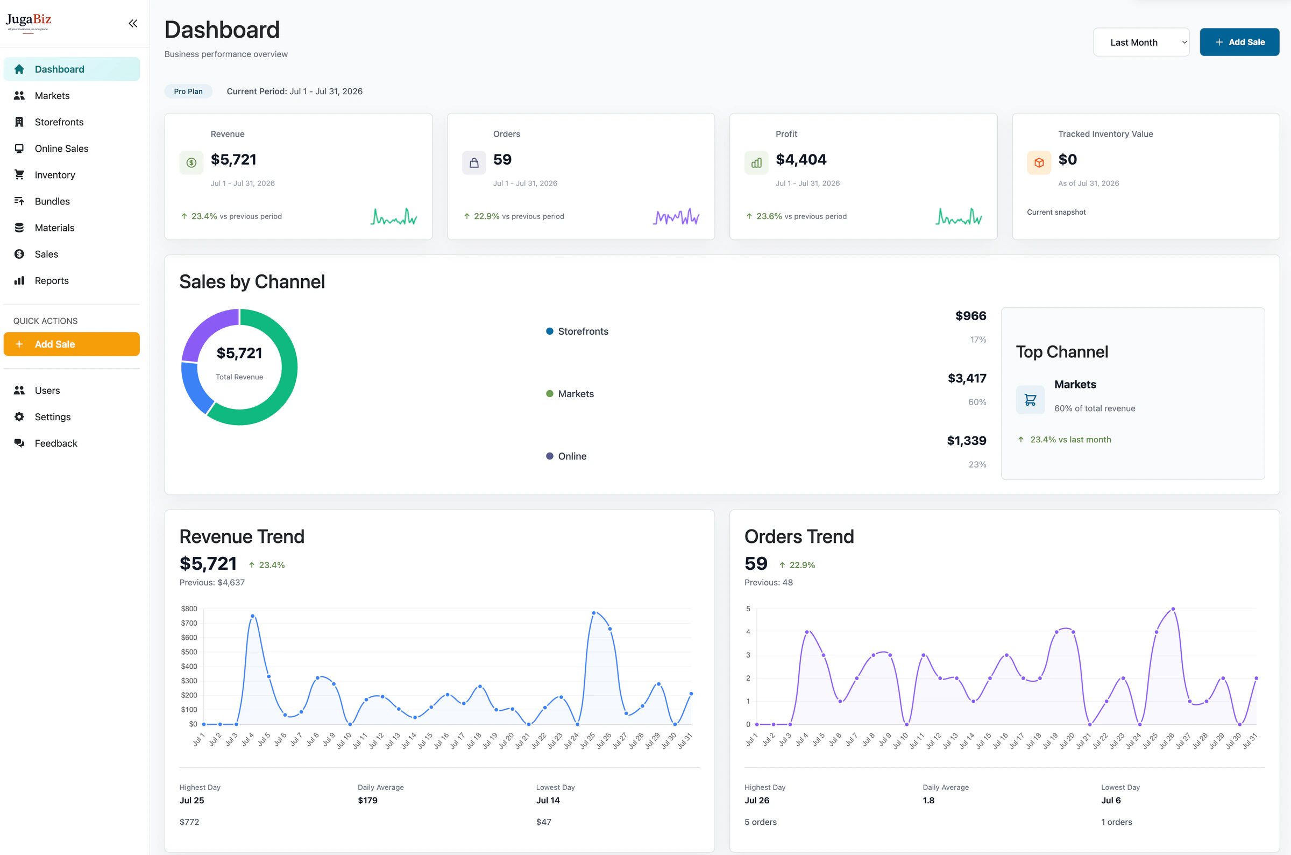Click Orders Trend Daily Average "1.8"
The image size is (1291, 855).
(928, 801)
